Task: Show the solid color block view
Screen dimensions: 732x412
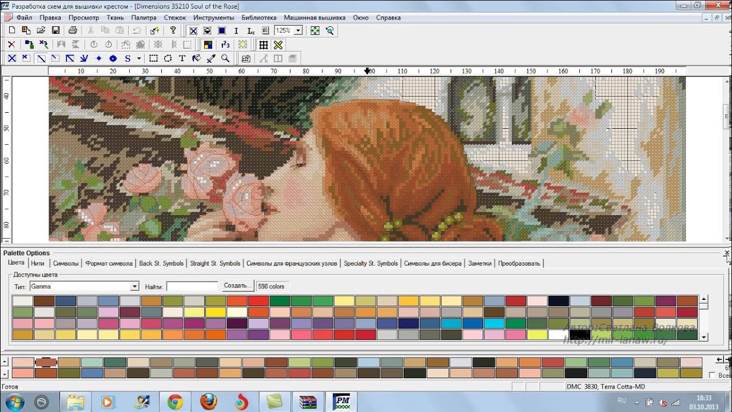Action: click(221, 30)
